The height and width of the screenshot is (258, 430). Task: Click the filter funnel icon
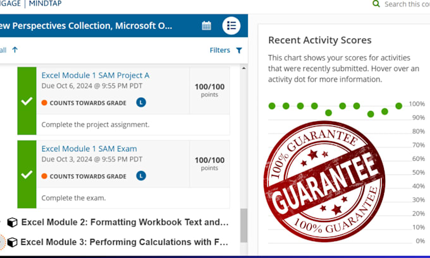point(239,50)
